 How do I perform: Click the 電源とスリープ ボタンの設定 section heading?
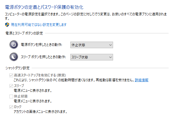tap(24, 33)
